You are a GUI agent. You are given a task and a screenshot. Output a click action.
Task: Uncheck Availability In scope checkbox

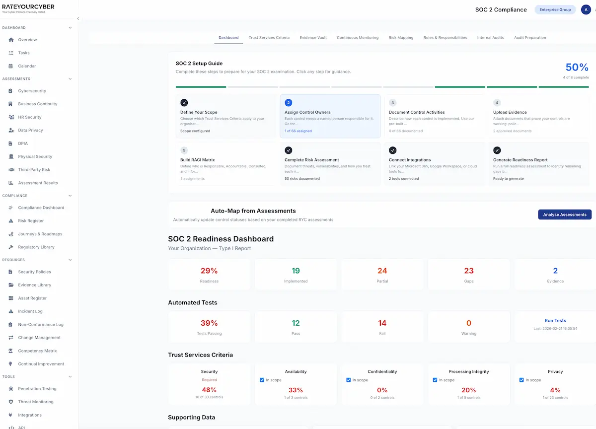pyautogui.click(x=262, y=380)
